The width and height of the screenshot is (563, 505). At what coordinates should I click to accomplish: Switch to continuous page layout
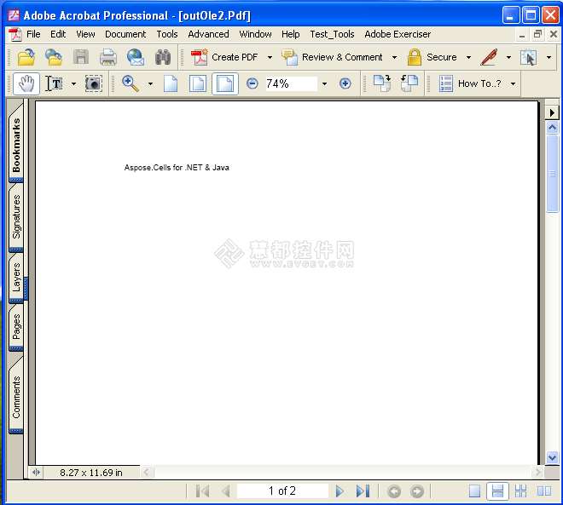[497, 491]
